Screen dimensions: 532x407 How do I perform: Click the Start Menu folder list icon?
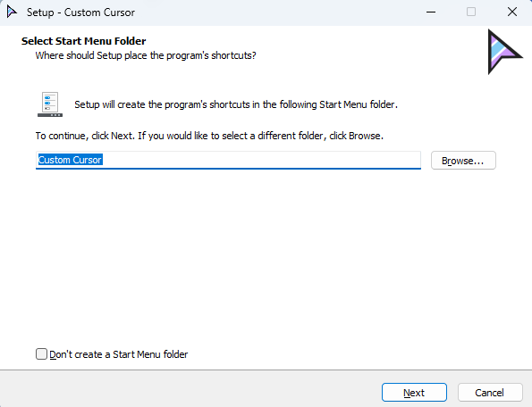(x=50, y=104)
